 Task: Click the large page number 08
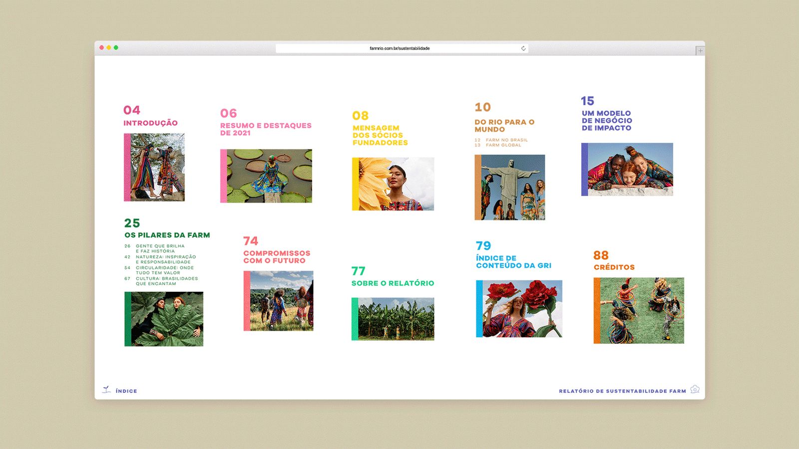tap(361, 116)
